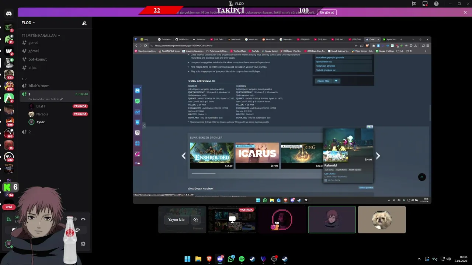This screenshot has width=472, height=265.
Task: Select the stream tile labeled YAYINDA
Action: coord(232,220)
